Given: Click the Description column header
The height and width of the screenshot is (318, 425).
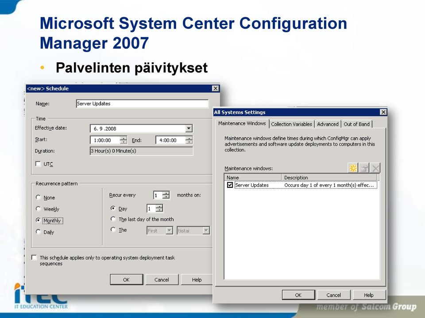Looking at the screenshot, I should point(329,178).
